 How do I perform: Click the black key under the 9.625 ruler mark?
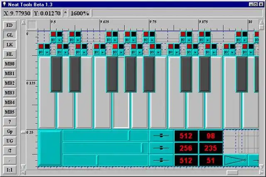pyautogui.click(x=112, y=74)
